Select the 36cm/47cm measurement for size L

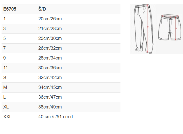pos(50,97)
